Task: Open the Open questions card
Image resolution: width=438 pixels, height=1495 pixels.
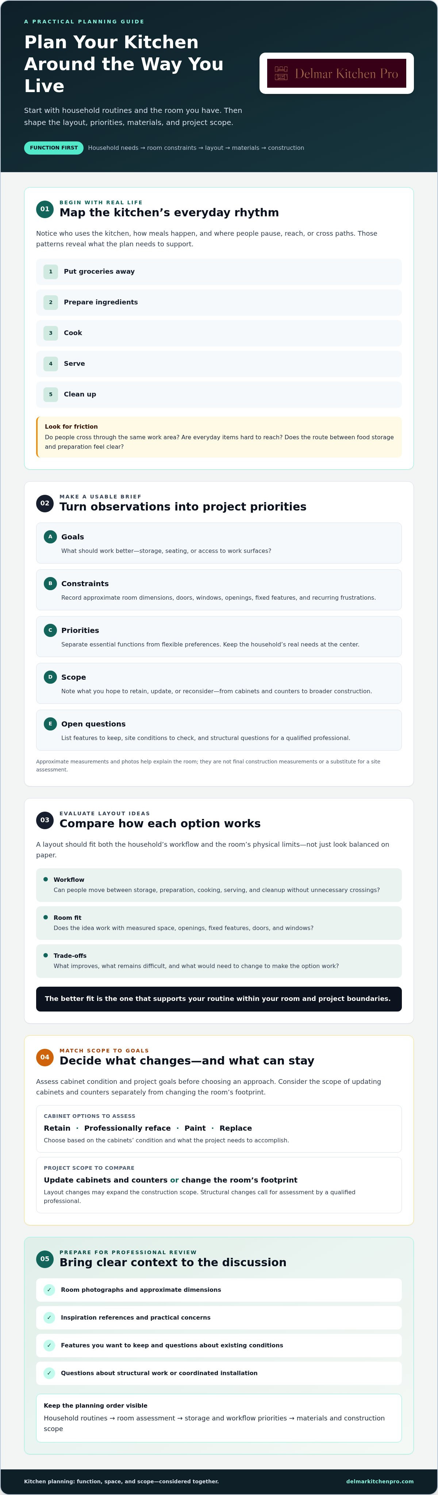Action: [x=218, y=730]
